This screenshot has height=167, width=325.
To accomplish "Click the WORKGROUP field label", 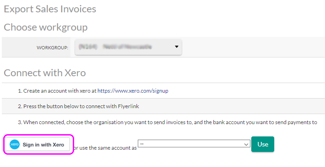I will [53, 48].
